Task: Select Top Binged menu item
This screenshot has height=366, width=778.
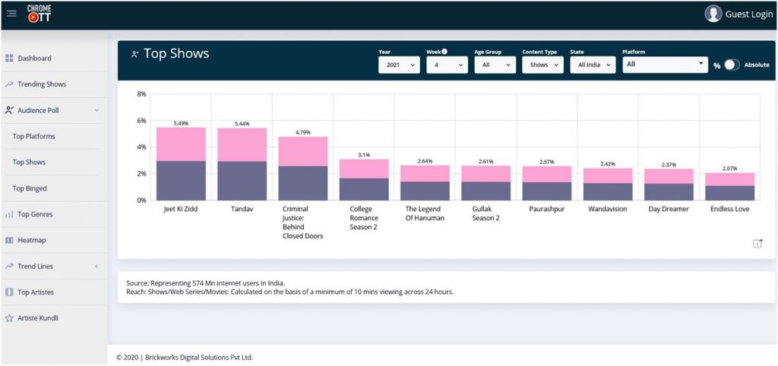Action: coord(30,188)
